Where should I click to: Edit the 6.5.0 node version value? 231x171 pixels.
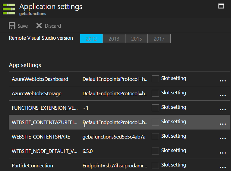point(115,151)
